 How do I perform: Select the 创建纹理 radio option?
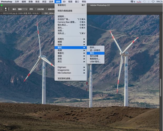47,9
